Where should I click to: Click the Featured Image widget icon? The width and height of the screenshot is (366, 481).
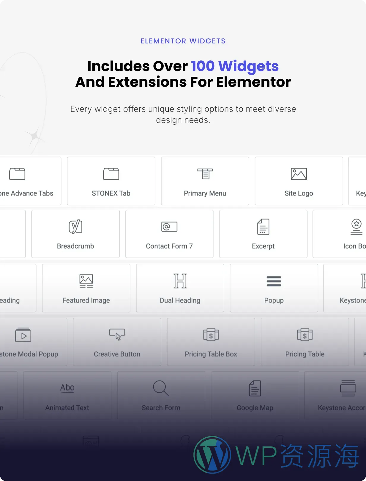pos(86,281)
